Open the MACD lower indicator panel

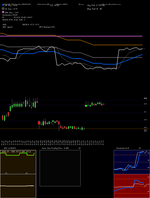18,186
